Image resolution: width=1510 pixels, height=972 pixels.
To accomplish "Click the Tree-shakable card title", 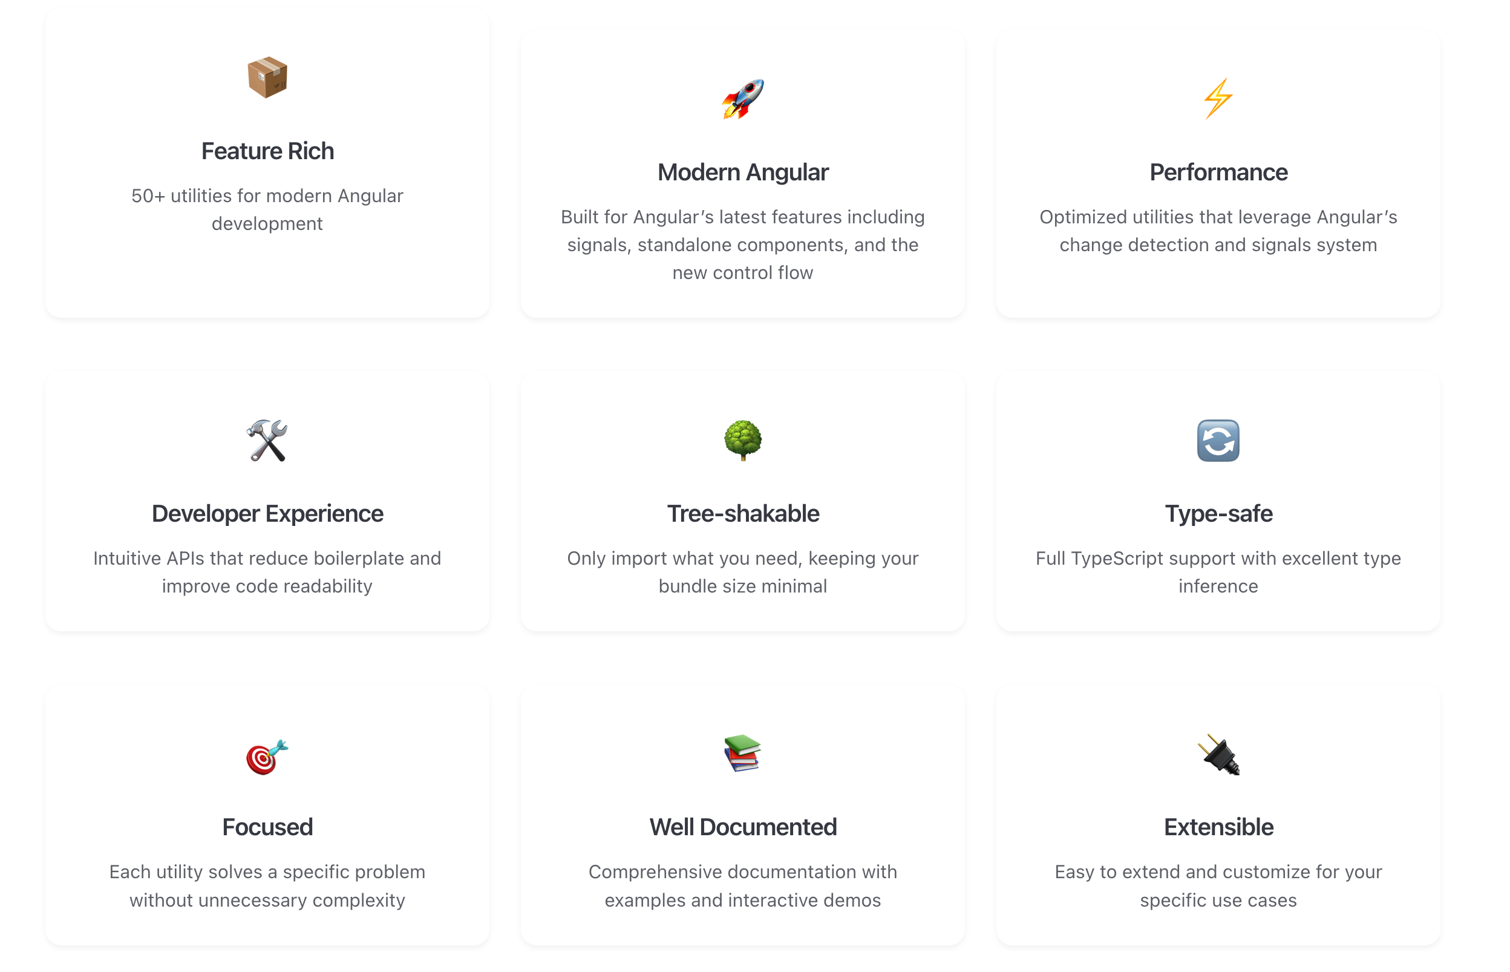I will [x=742, y=514].
